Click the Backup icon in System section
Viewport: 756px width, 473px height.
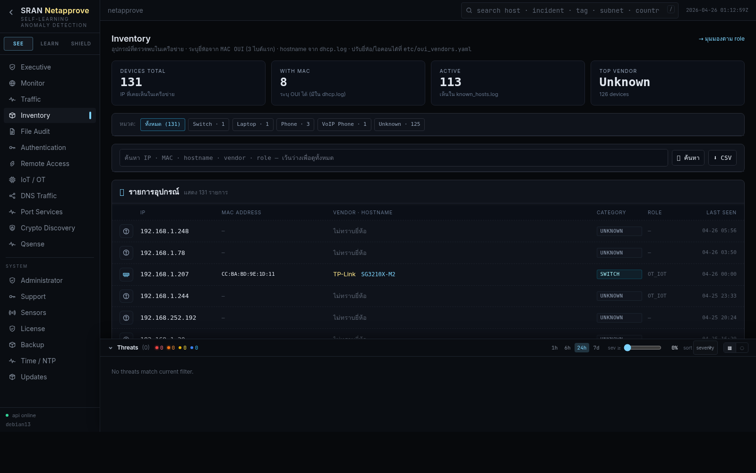click(x=12, y=345)
